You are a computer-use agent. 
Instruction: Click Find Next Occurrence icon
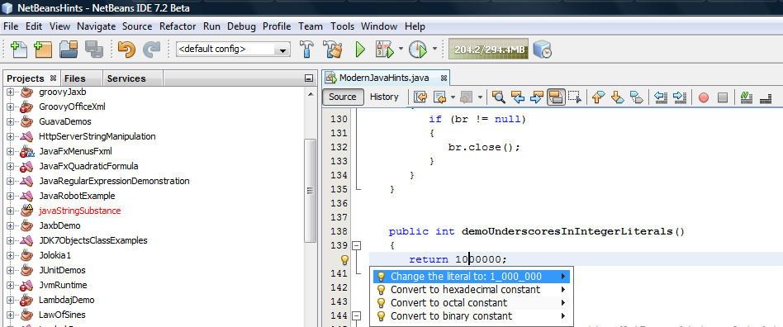coord(536,97)
